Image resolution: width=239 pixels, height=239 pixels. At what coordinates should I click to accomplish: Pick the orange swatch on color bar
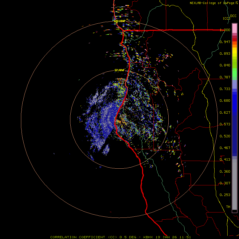[x=234, y=46]
